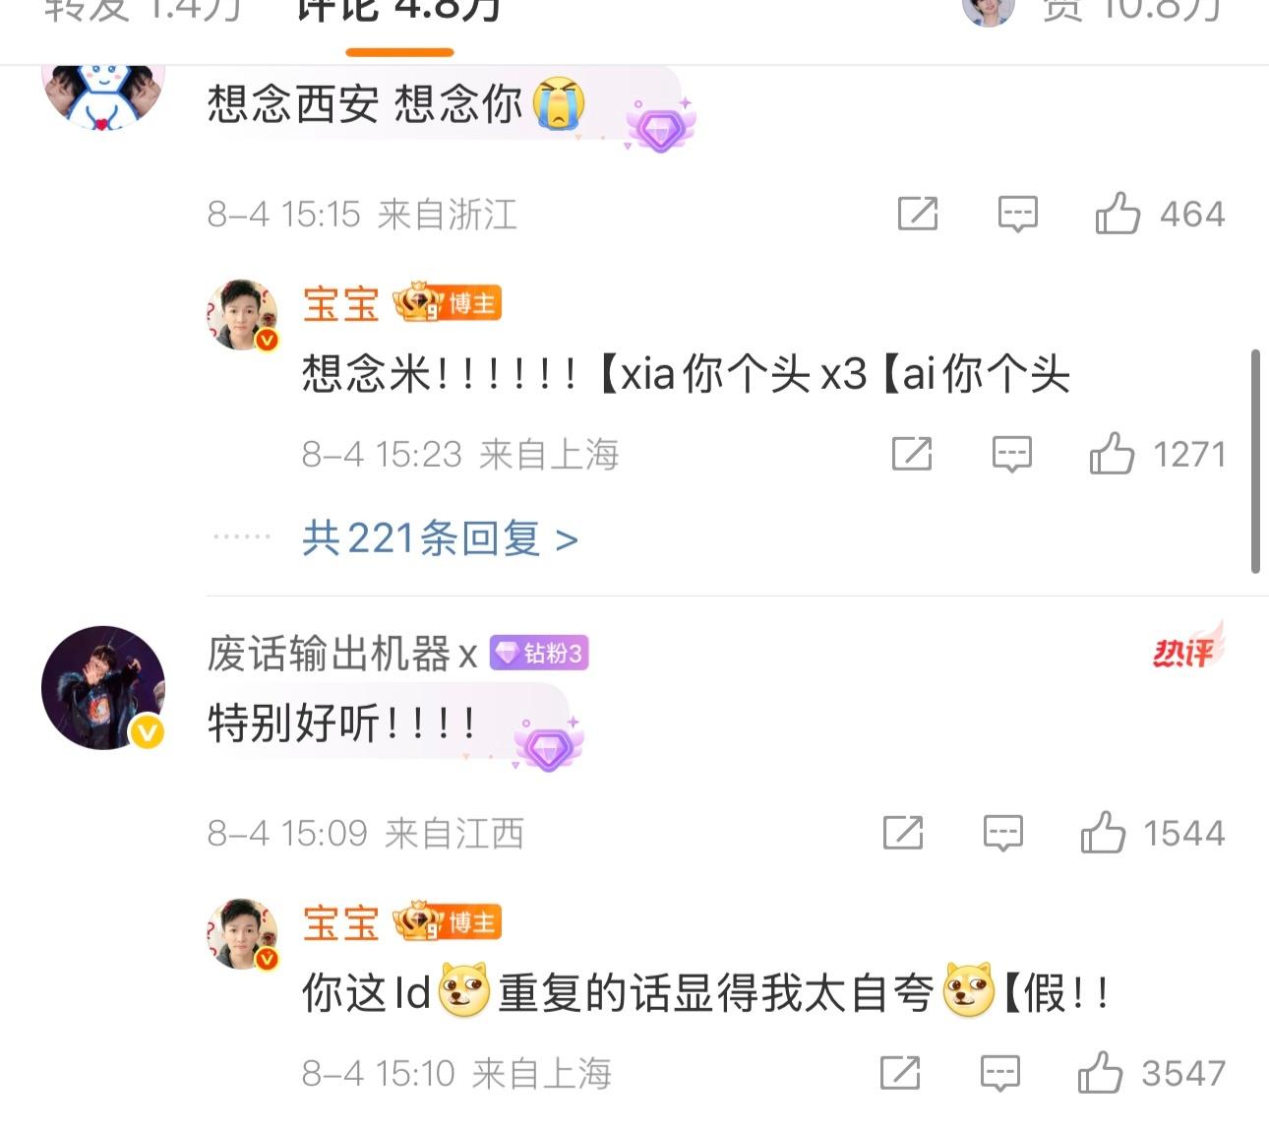This screenshot has width=1269, height=1134.
Task: Forward 宝宝's 15:10 reply from 上海
Action: coord(900,1073)
